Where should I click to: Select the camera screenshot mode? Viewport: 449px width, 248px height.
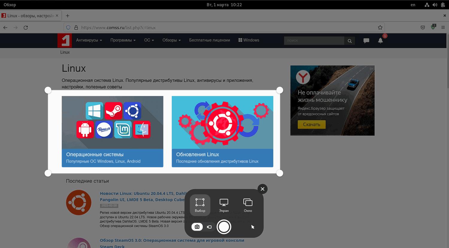[197, 227]
